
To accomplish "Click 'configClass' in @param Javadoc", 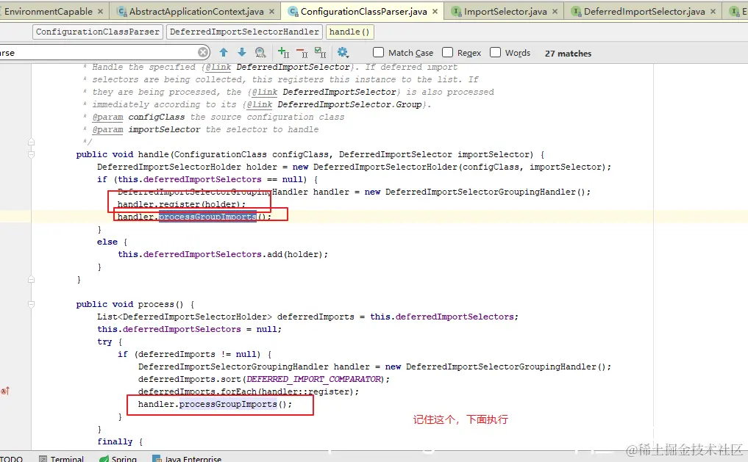I will (x=157, y=118).
